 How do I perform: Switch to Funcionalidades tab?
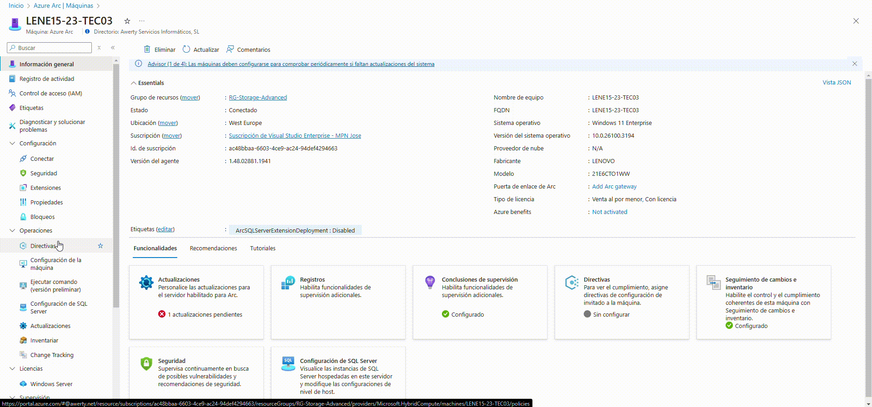pos(155,248)
